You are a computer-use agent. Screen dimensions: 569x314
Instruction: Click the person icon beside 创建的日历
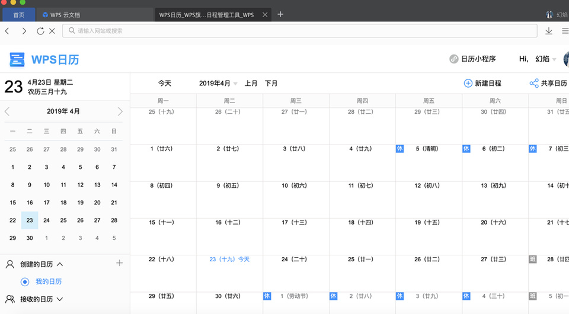tap(10, 264)
